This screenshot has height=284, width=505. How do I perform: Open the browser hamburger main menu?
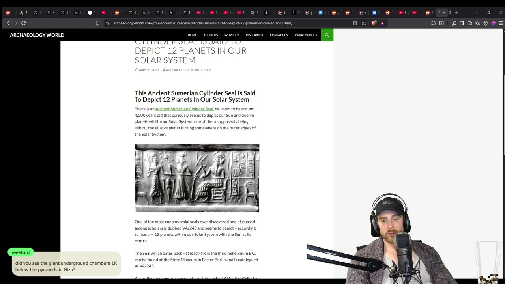click(x=501, y=23)
